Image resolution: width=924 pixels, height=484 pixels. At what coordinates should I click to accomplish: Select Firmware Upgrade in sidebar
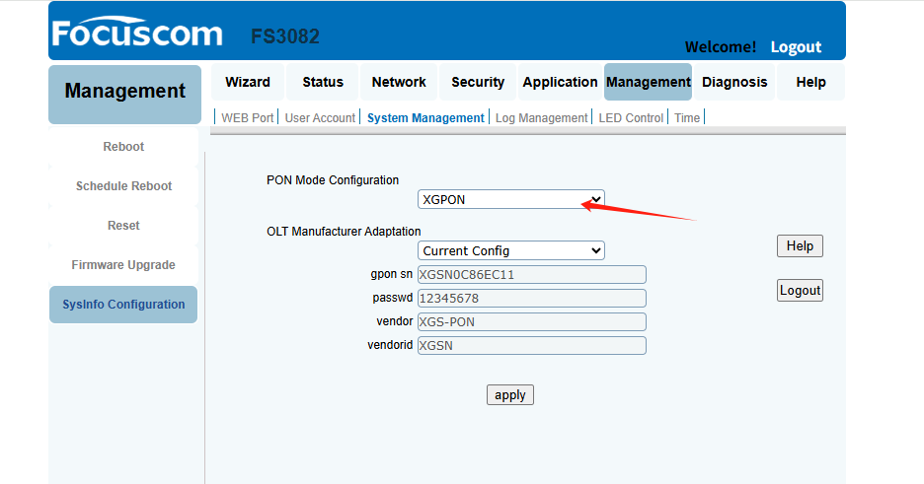point(123,264)
